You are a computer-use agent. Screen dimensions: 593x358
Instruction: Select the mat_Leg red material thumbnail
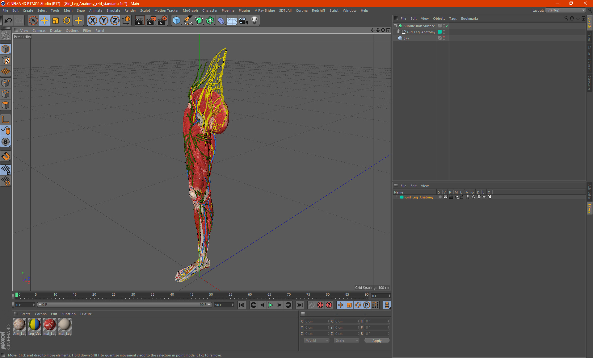coord(49,325)
